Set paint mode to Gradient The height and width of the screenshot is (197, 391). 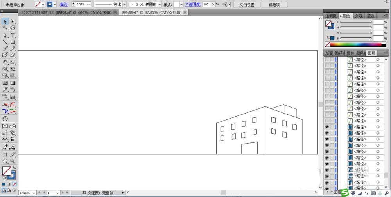(x=9, y=184)
